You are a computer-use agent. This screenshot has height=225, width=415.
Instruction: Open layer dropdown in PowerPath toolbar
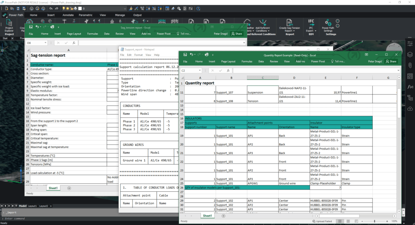coord(125,9)
